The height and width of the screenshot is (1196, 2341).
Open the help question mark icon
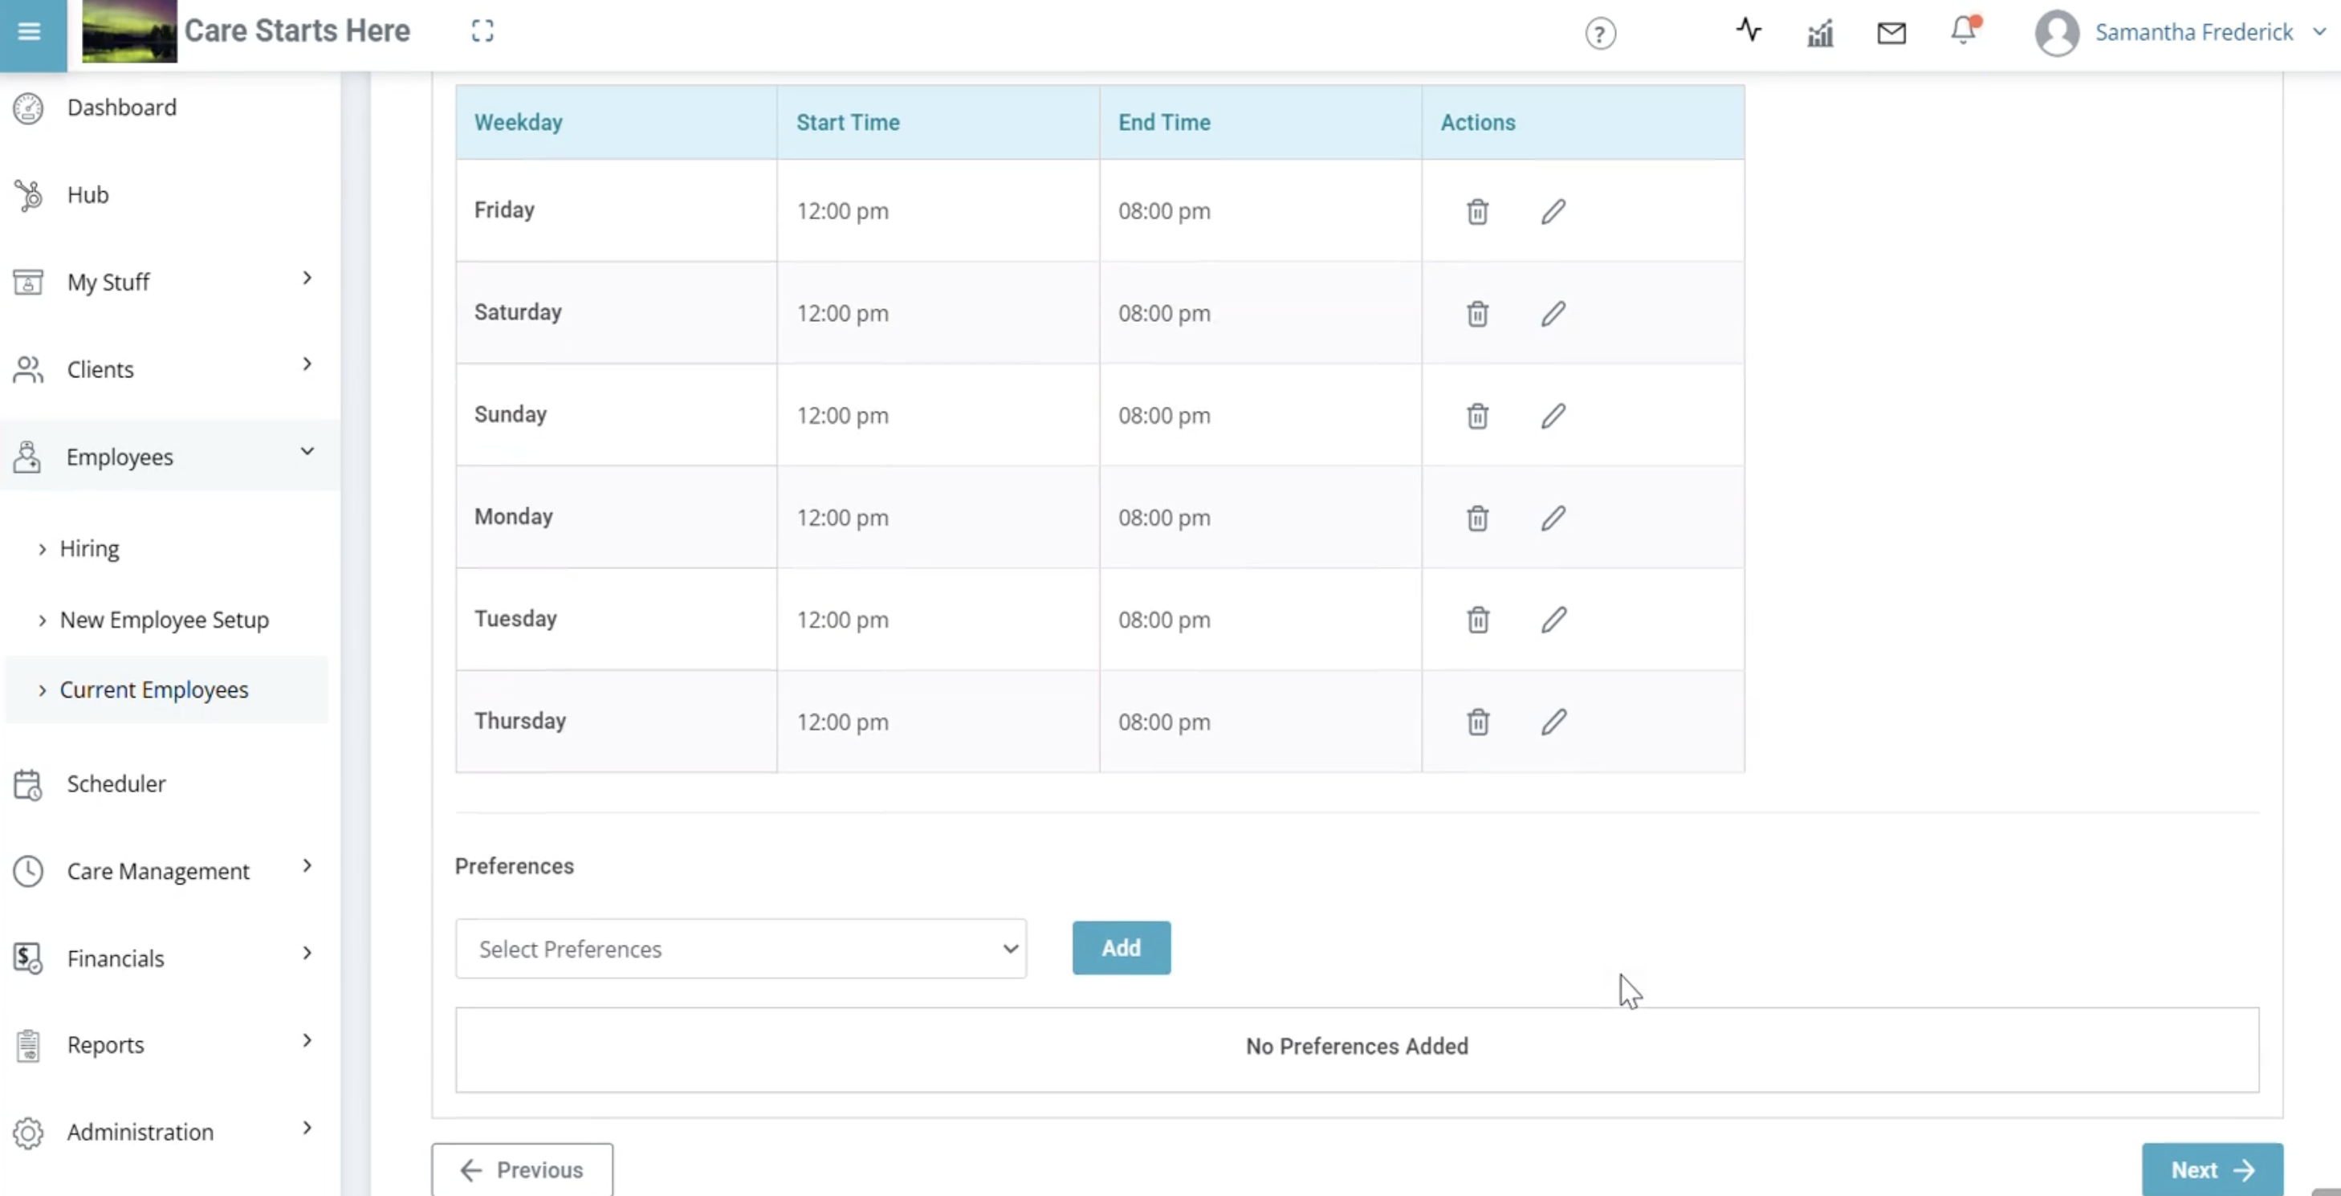click(x=1600, y=35)
